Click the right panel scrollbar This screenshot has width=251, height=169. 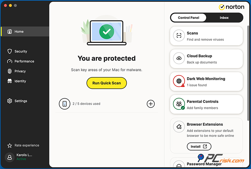pos(248,70)
